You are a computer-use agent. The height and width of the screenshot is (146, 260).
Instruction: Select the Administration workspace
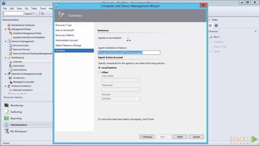pyautogui.click(x=28, y=125)
